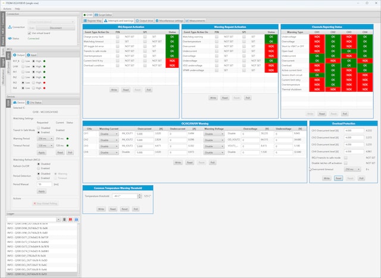This screenshot has height=278, width=381.
Task: Open CH1 Warning Current dropdown
Action: (x=108, y=134)
